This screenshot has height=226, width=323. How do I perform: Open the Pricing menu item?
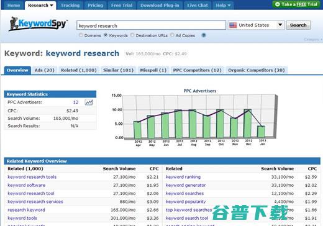point(95,6)
